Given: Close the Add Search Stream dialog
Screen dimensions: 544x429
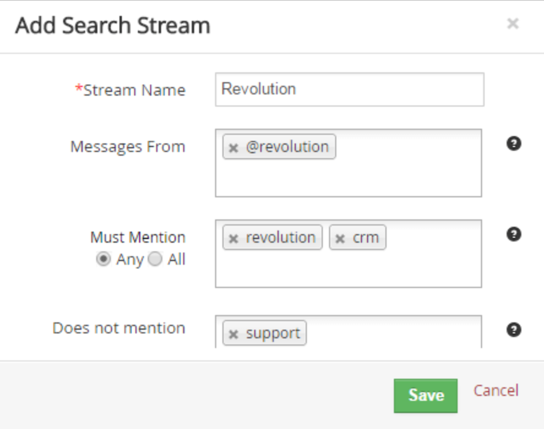Looking at the screenshot, I should click(x=513, y=24).
